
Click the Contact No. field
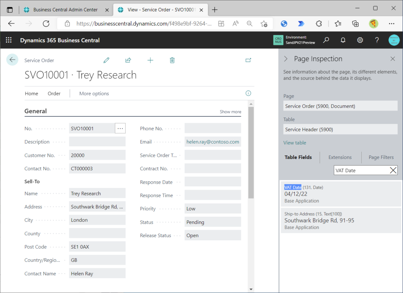pos(97,168)
